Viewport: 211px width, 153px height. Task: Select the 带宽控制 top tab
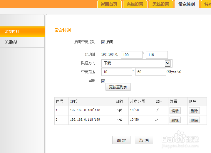pyautogui.click(x=187, y=4)
